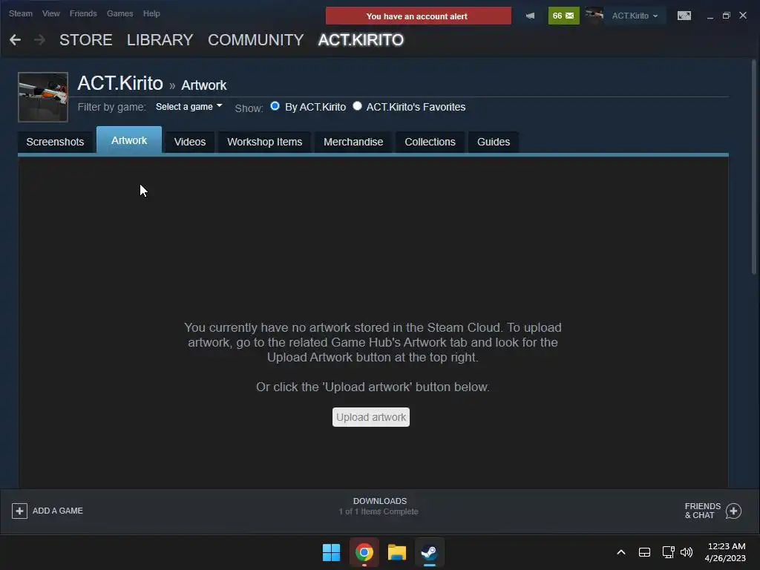
Task: Open the DOWNLOADS status area
Action: point(379,506)
